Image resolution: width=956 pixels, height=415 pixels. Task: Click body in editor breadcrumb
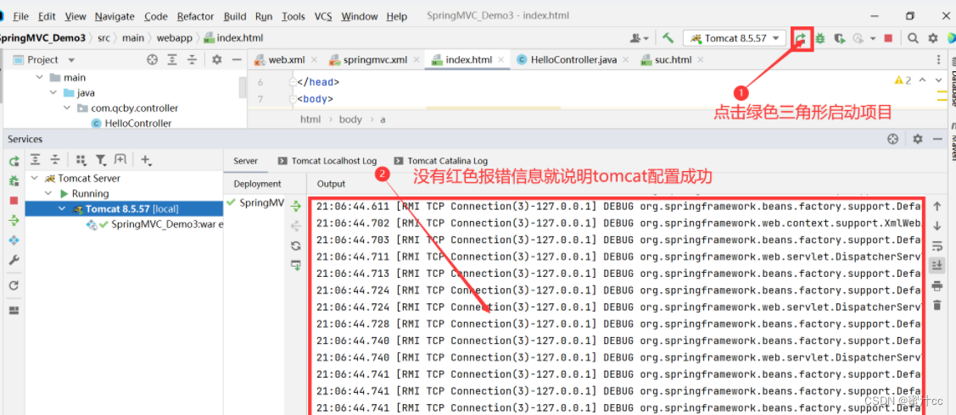[x=350, y=119]
